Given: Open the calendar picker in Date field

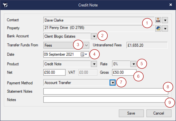Looking at the screenshot, I should 84,54.
